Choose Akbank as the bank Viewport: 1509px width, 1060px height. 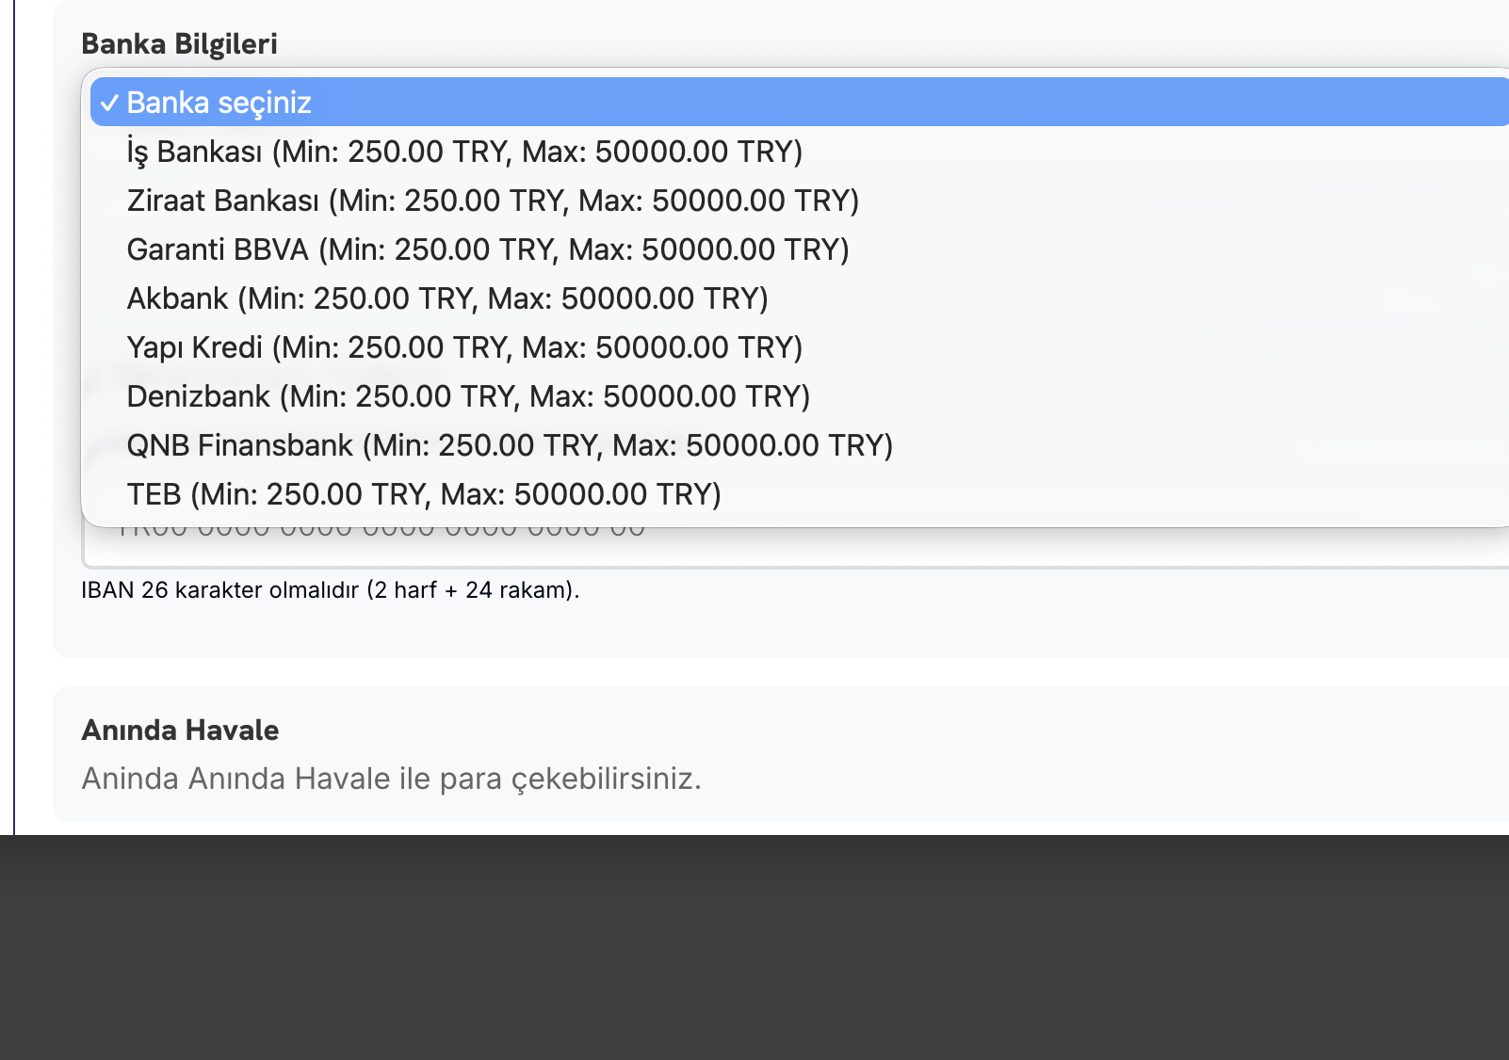pyautogui.click(x=446, y=298)
